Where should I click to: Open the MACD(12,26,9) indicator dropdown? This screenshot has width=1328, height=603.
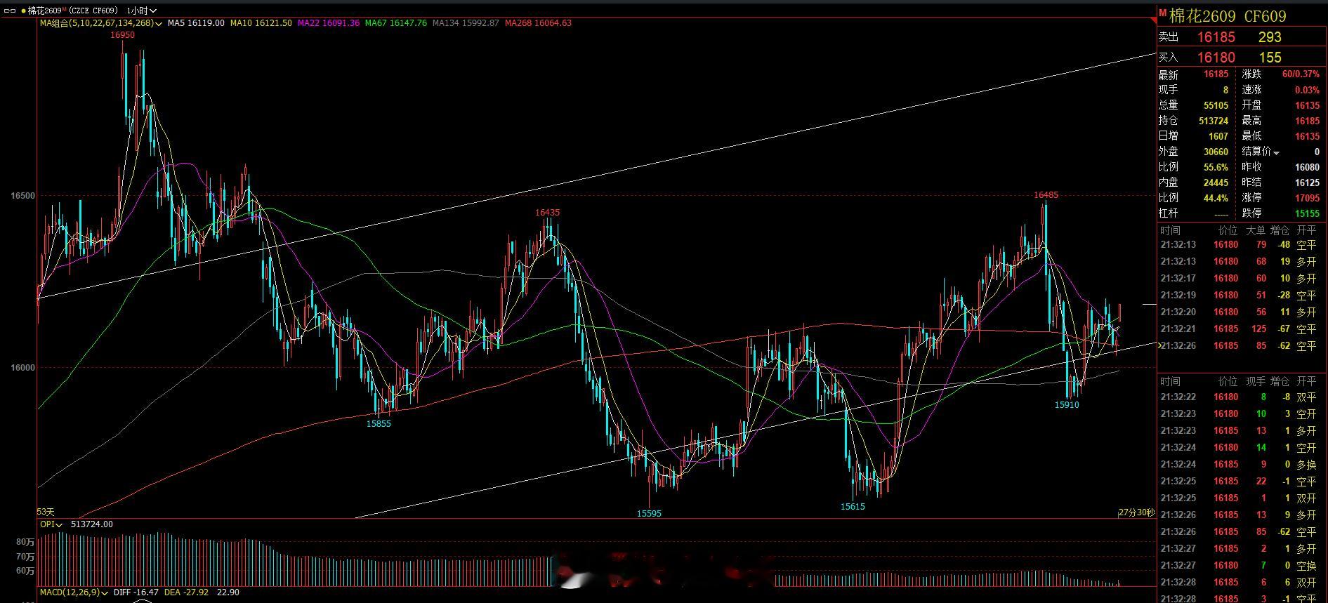(105, 592)
